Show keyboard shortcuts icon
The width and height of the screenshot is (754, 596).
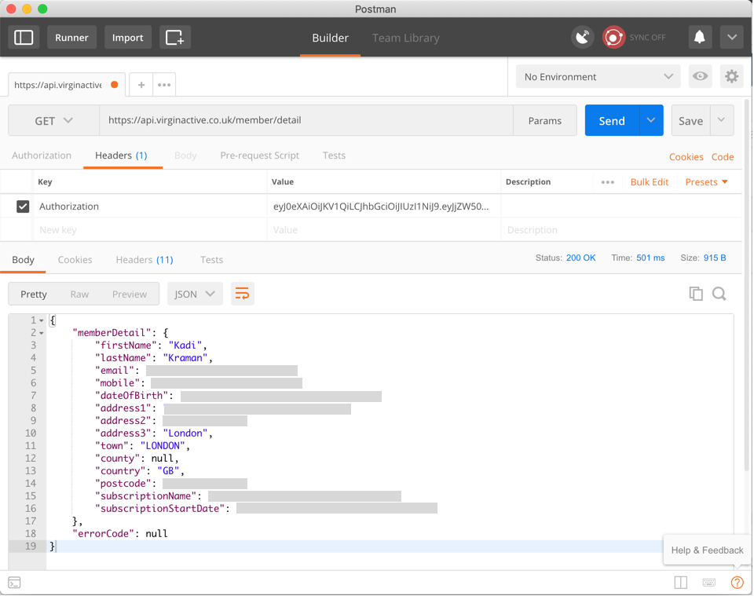pyautogui.click(x=708, y=583)
